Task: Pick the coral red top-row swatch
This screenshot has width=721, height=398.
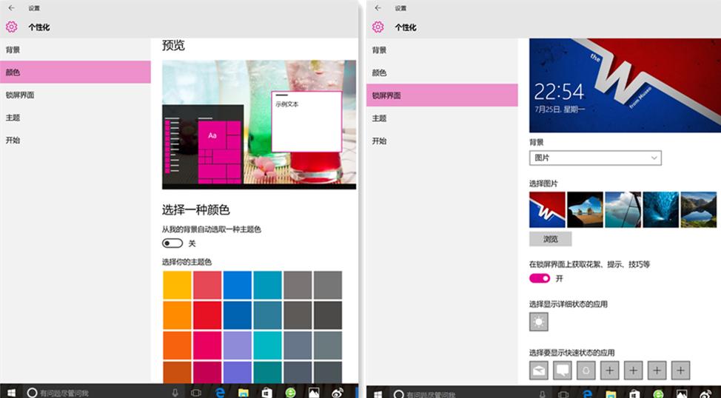Action: 207,285
